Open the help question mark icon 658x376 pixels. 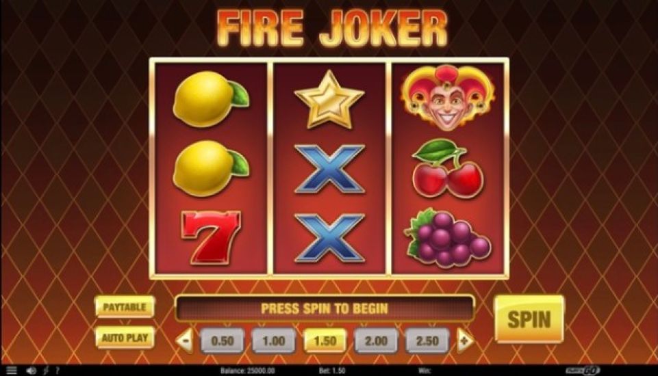click(x=58, y=371)
